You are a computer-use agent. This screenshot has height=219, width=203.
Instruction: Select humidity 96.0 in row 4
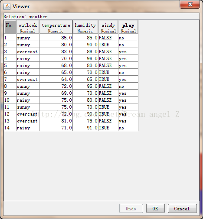point(85,58)
